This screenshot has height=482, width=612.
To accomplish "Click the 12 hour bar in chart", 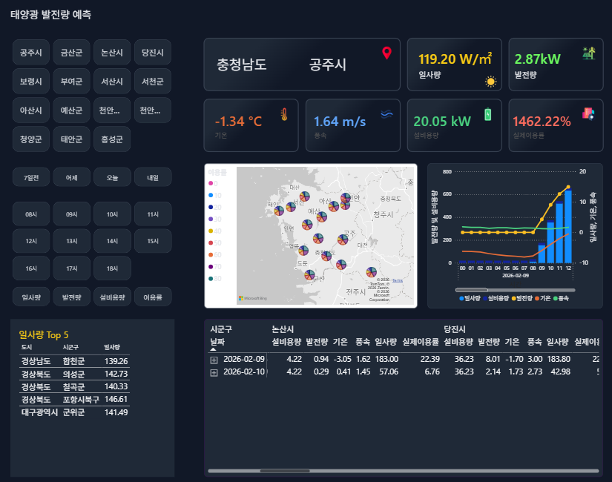I will pos(568,226).
